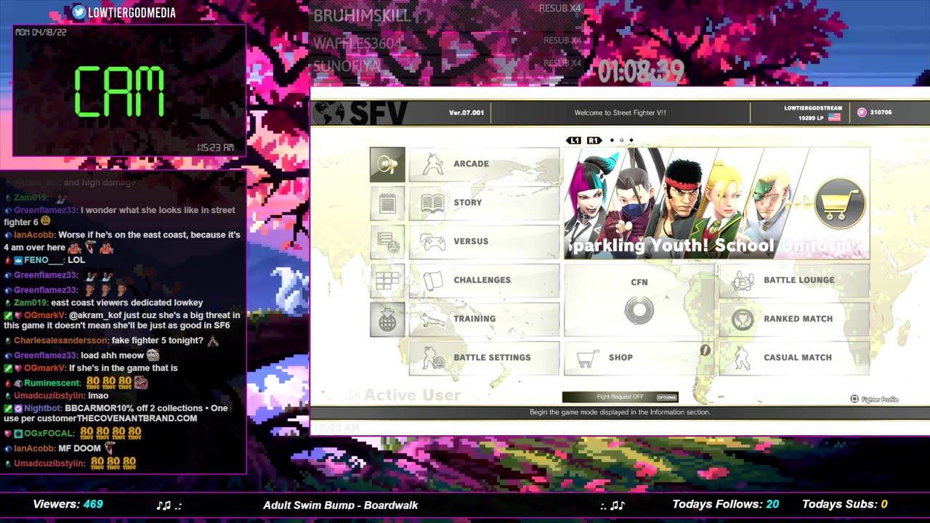930x523 pixels.
Task: Select the megaphone information icon in sidebar
Action: [387, 165]
